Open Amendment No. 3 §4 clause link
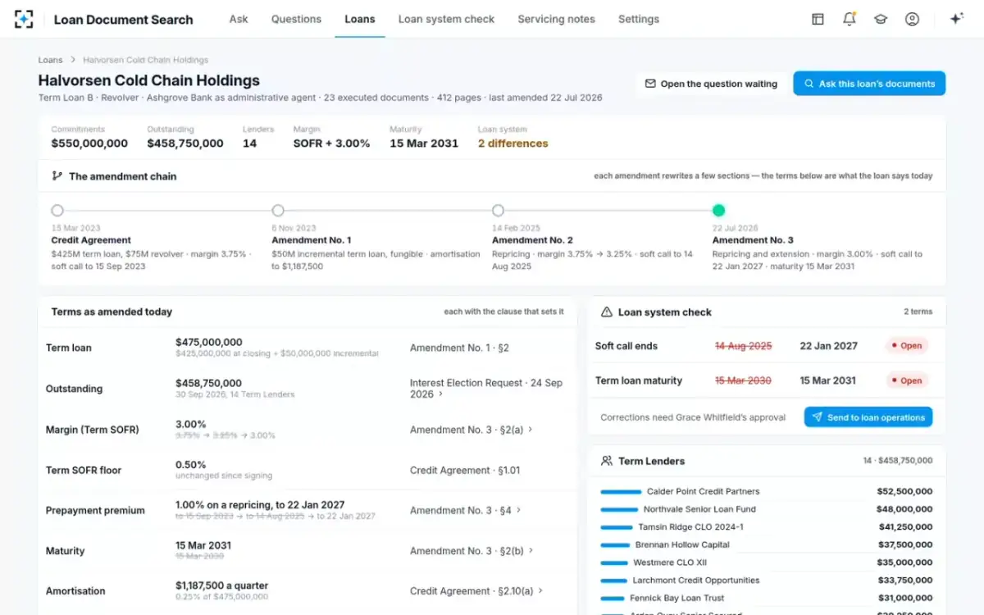 tap(466, 510)
